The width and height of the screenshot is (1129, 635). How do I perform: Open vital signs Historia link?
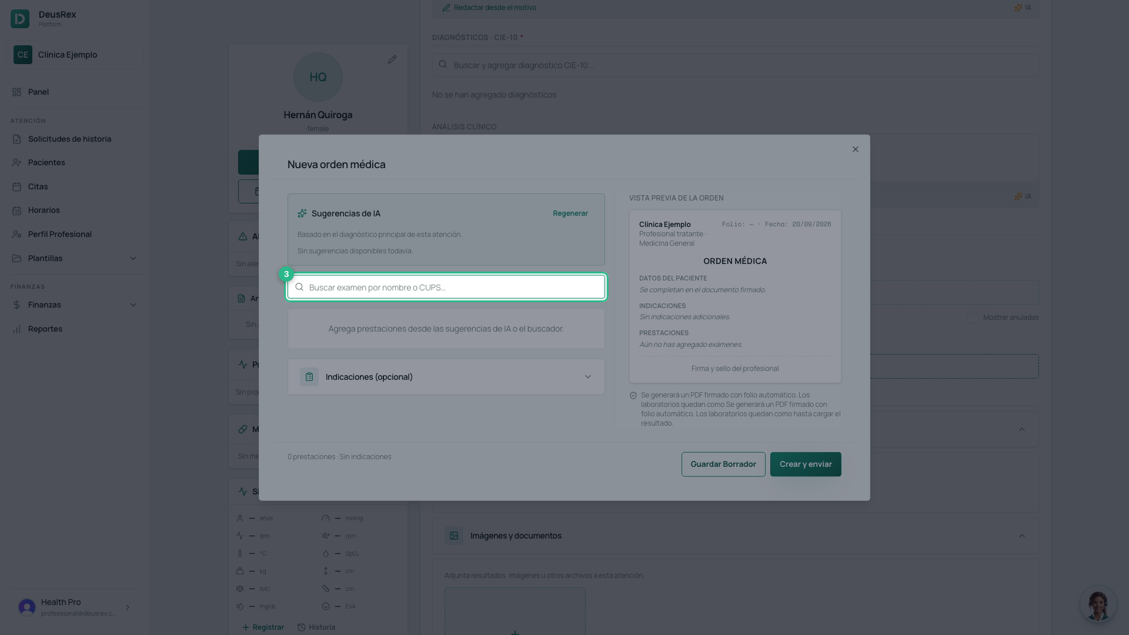(x=316, y=627)
